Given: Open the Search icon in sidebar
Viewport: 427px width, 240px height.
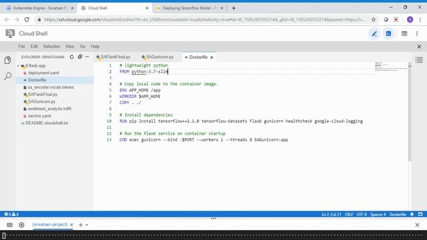Looking at the screenshot, I should [7, 76].
